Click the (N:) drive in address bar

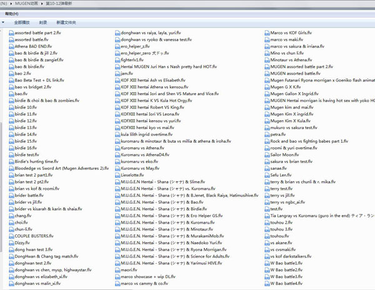pos(4,4)
